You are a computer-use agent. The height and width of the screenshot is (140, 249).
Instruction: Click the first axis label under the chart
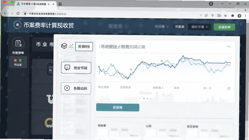tap(104, 87)
